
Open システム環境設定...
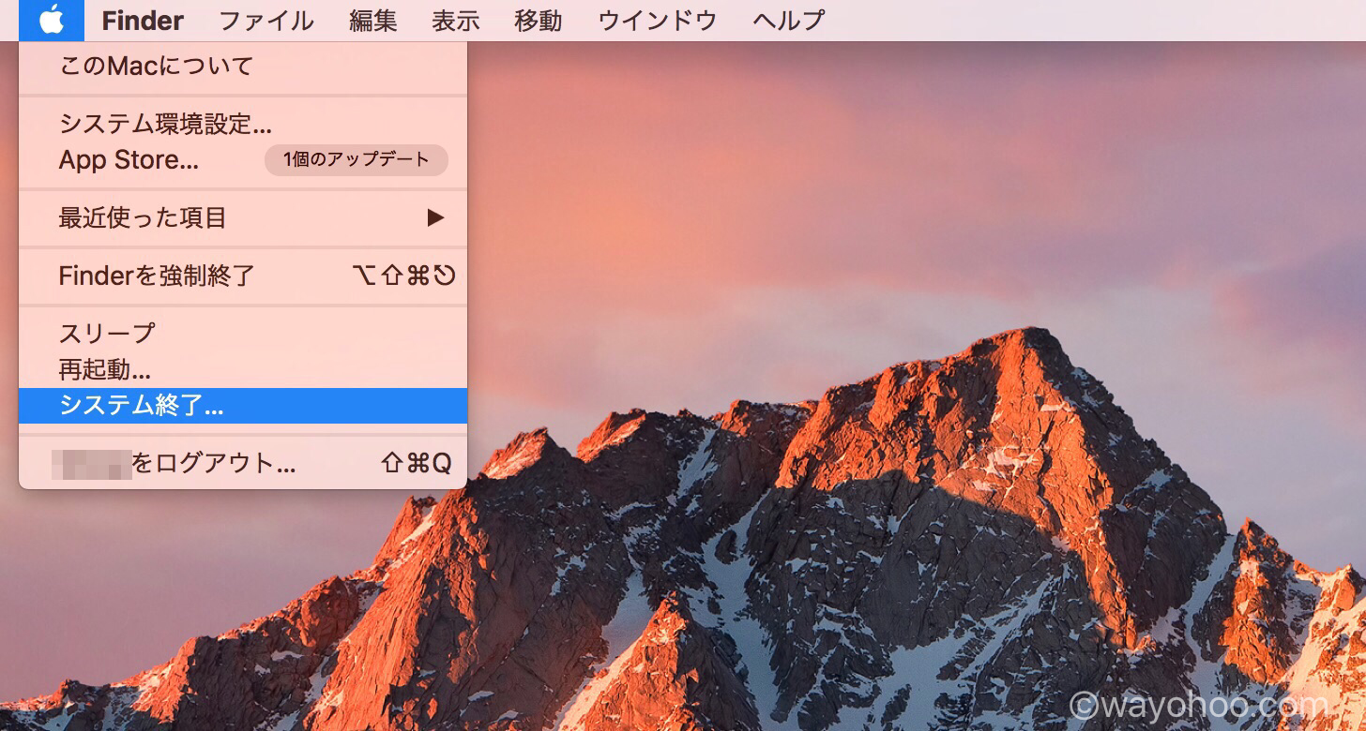pos(243,123)
